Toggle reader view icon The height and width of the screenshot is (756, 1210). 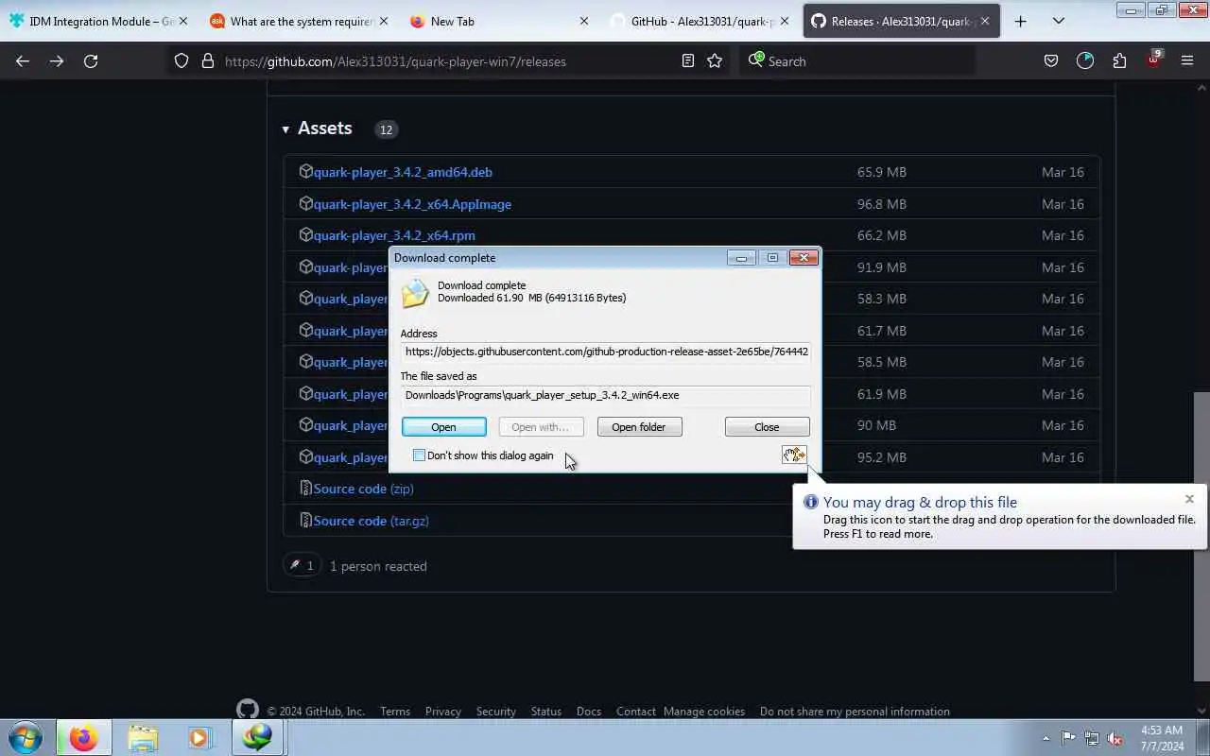click(x=688, y=61)
